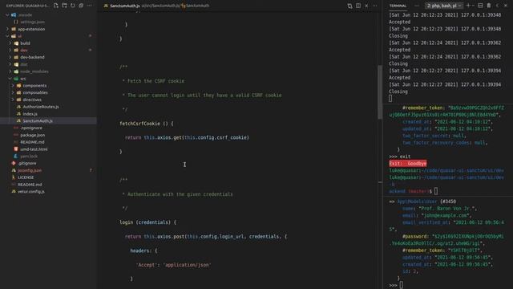513x289 pixels.
Task: Expand the node_modules folder
Action: [34, 71]
